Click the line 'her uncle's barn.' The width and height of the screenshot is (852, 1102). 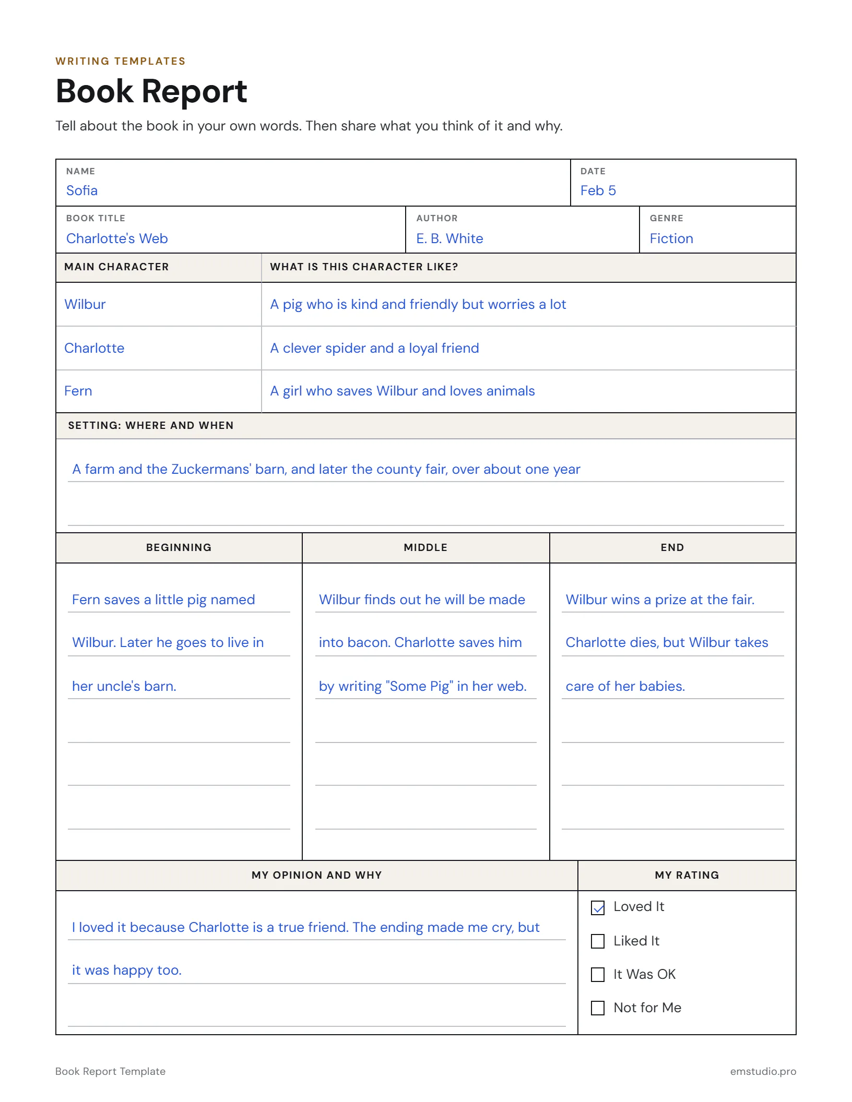tap(179, 687)
